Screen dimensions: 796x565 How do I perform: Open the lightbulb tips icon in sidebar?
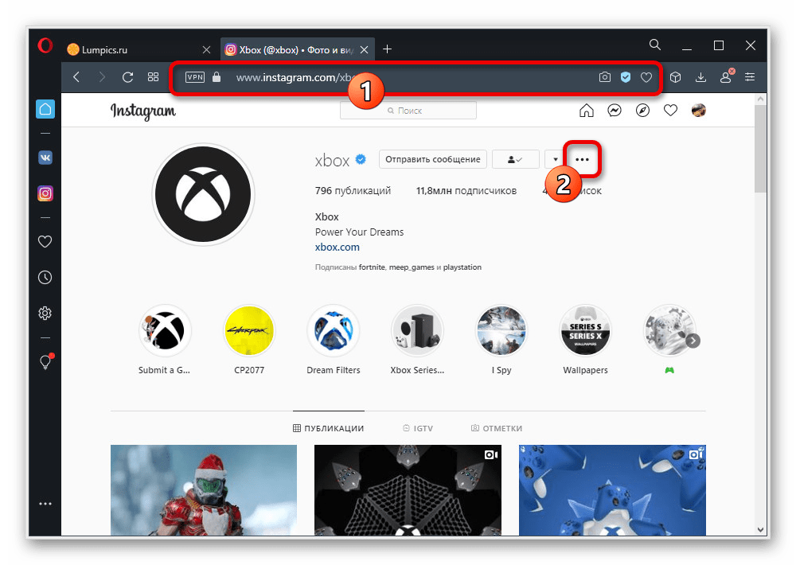[45, 361]
